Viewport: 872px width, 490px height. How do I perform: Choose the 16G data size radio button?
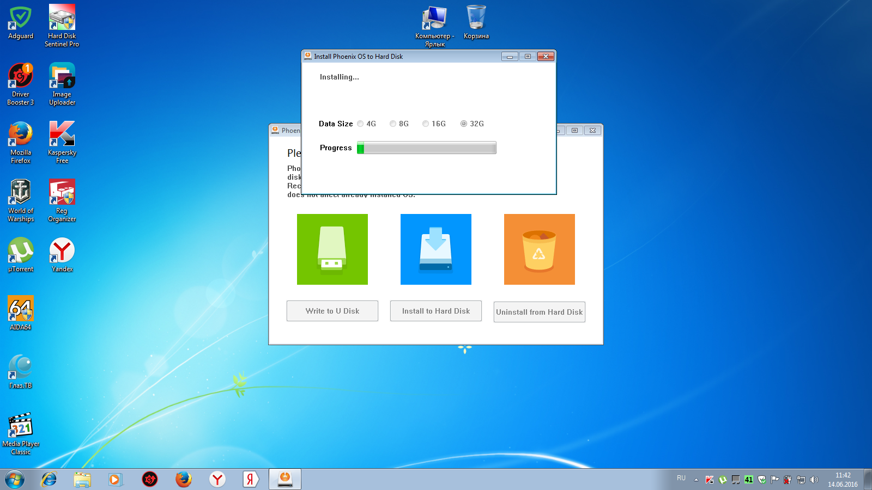pos(426,124)
